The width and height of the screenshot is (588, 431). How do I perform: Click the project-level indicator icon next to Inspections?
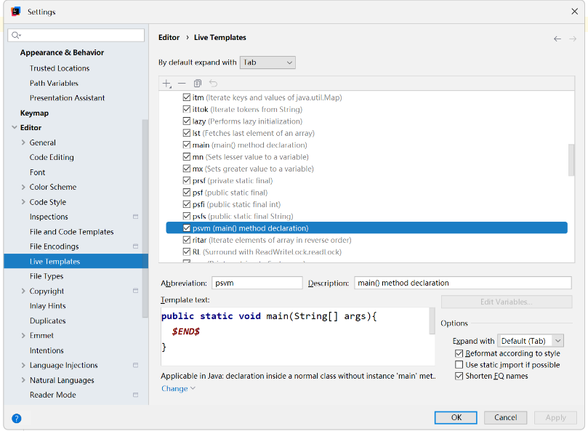136,217
